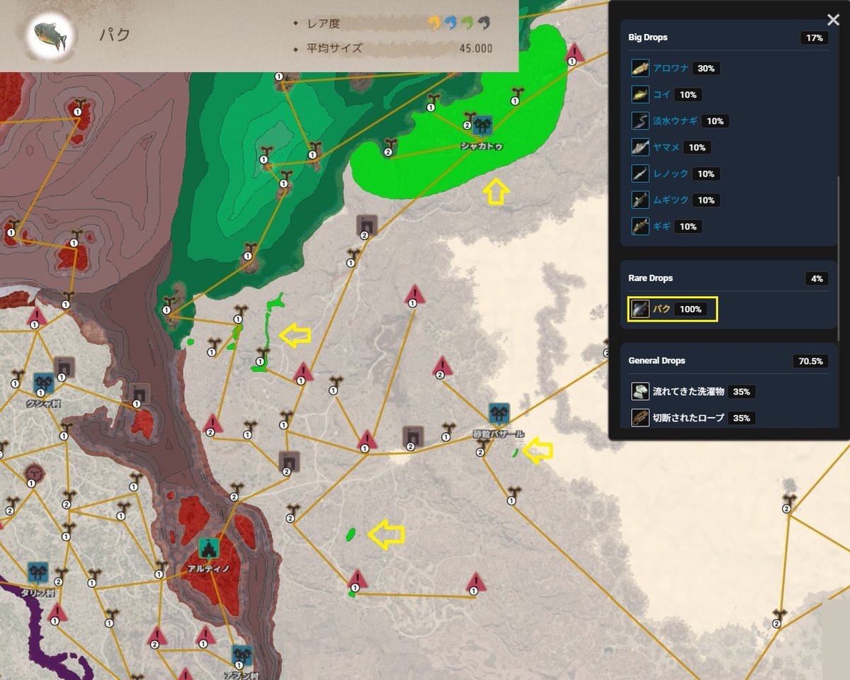Open the パク link in Rare Drops
The image size is (850, 680).
[x=662, y=310]
